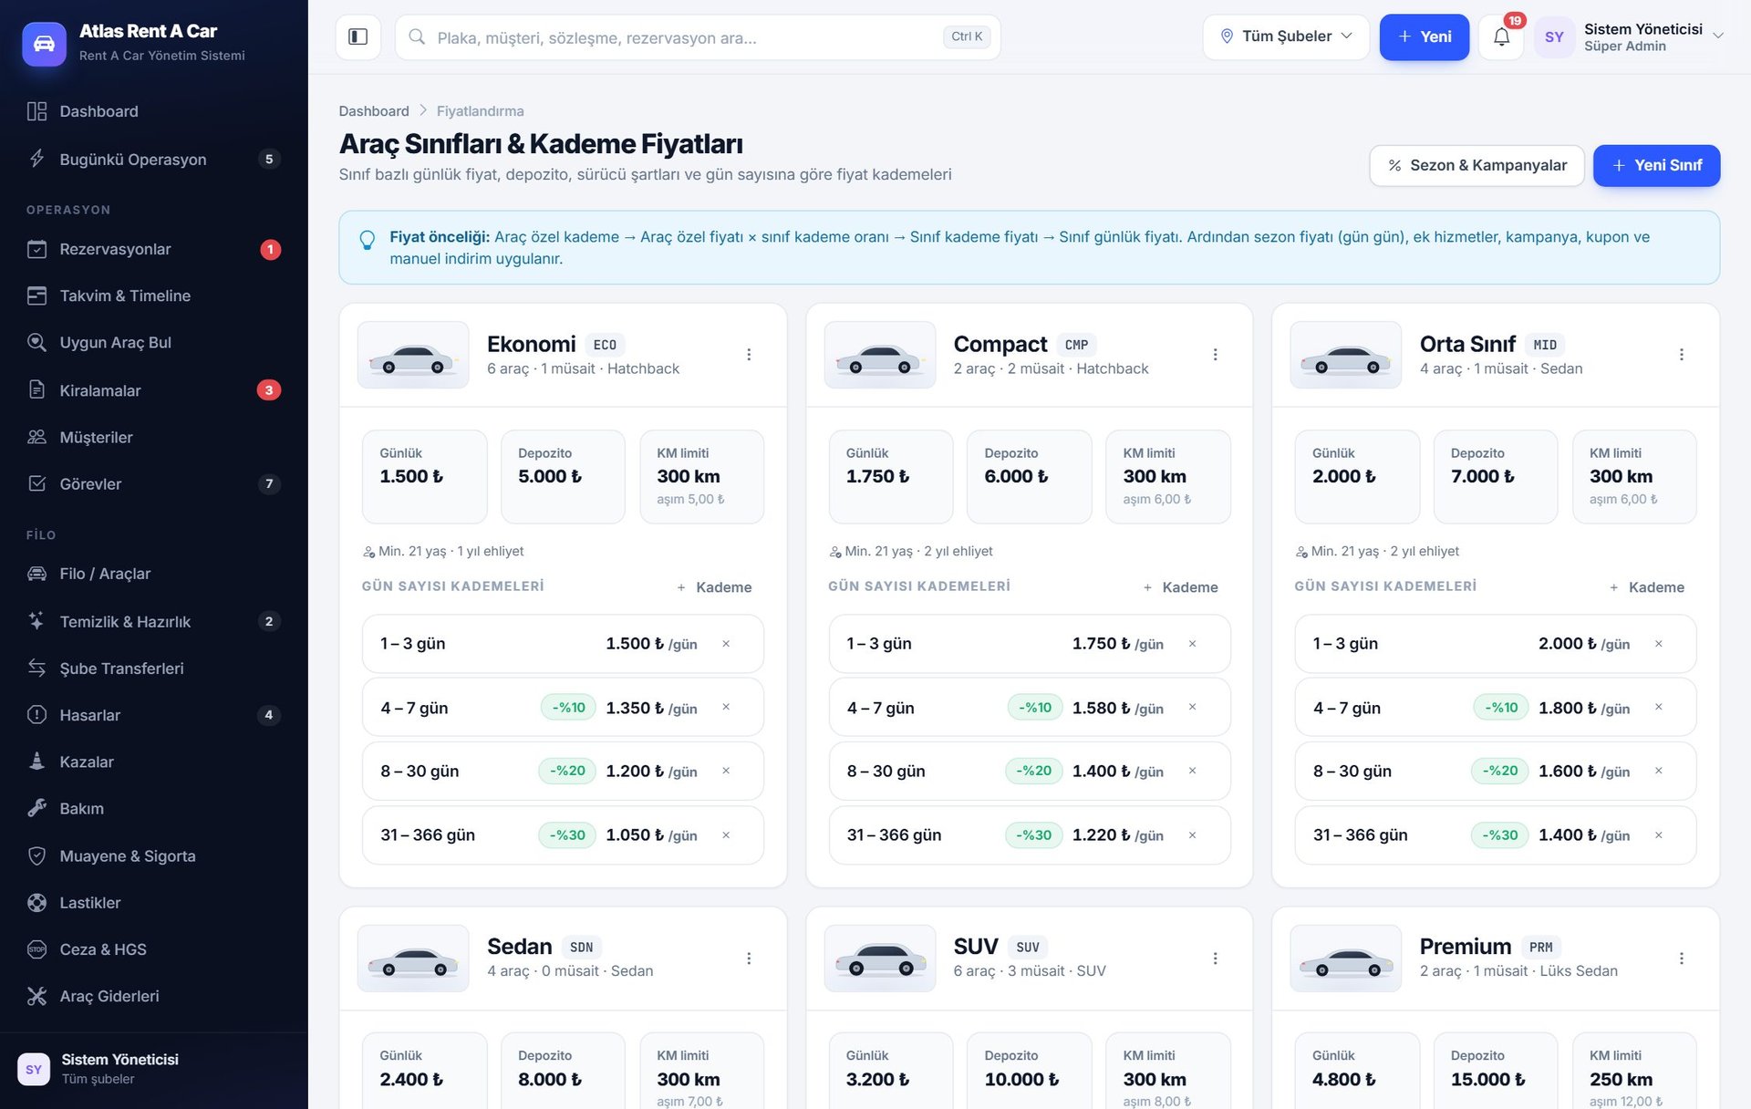Open Müşteriler in sidebar
1751x1109 pixels.
point(153,437)
